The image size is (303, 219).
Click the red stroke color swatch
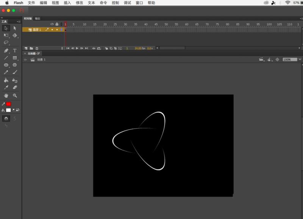pos(8,104)
